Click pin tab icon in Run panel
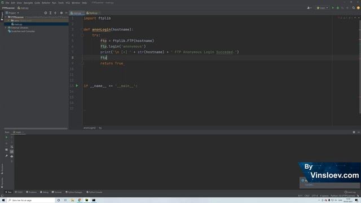 6,156
